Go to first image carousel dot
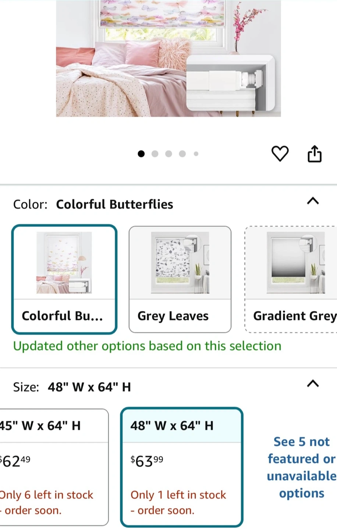Image resolution: width=337 pixels, height=530 pixels. 141,154
